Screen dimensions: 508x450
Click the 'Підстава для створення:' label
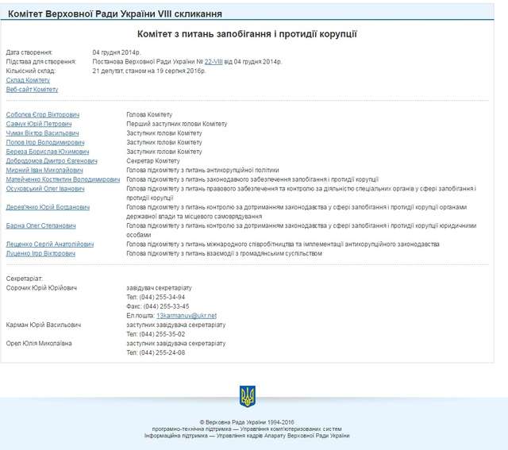tap(41, 62)
